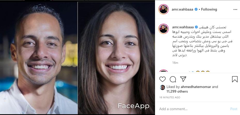240x115 pixels.
Task: Share post with paper plane icon
Action: coord(183,79)
